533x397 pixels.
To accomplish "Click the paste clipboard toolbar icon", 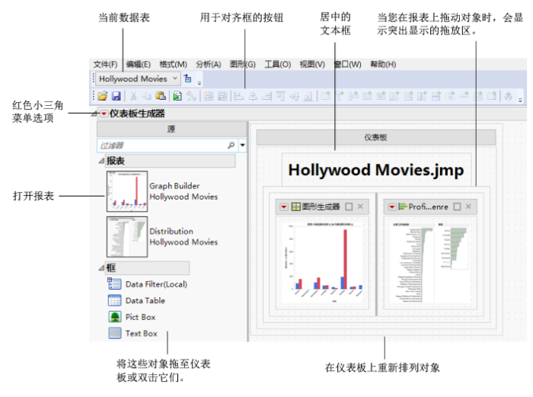I will coord(160,97).
